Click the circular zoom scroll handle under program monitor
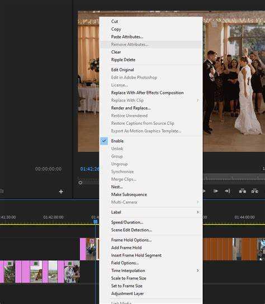 (x=81, y=183)
